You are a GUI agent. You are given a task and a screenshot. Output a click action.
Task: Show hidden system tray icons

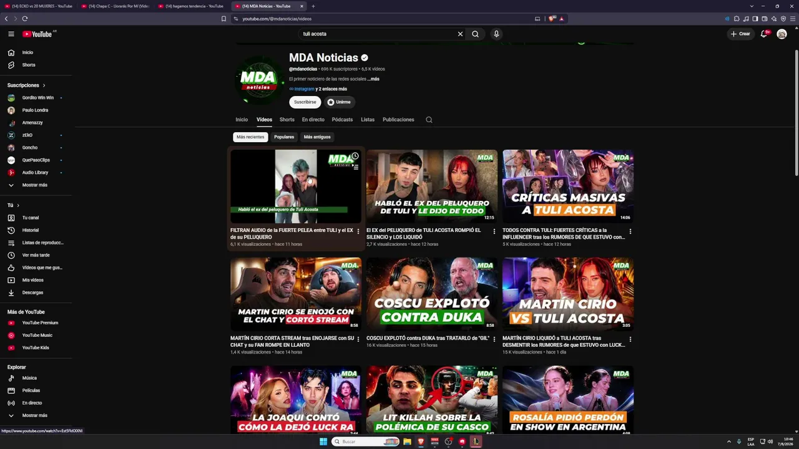(x=728, y=442)
